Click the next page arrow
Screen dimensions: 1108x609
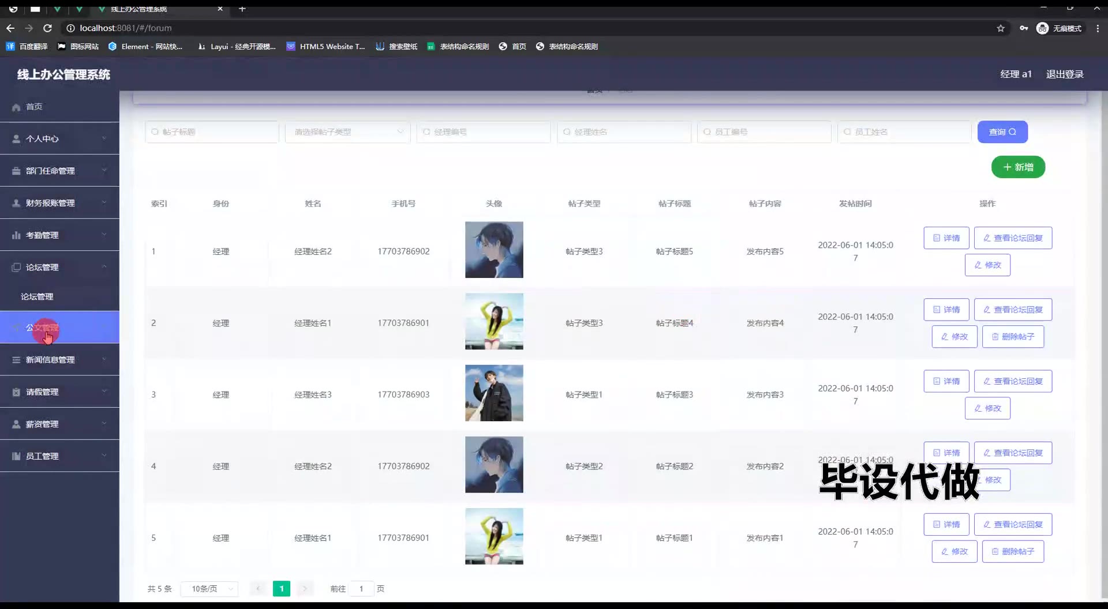tap(305, 589)
